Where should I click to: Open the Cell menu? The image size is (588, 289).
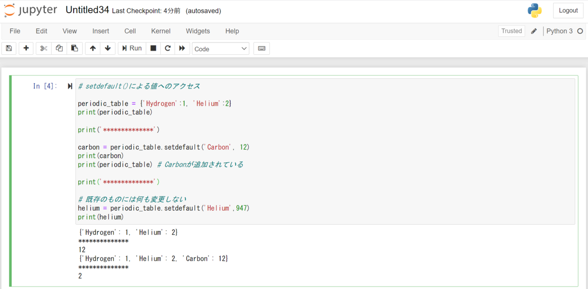(x=130, y=31)
